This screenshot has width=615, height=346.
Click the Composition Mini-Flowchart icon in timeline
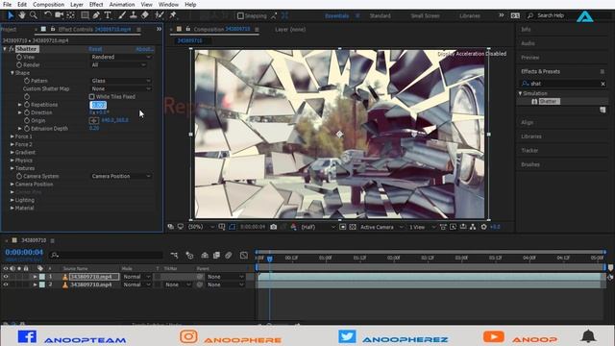(x=174, y=256)
